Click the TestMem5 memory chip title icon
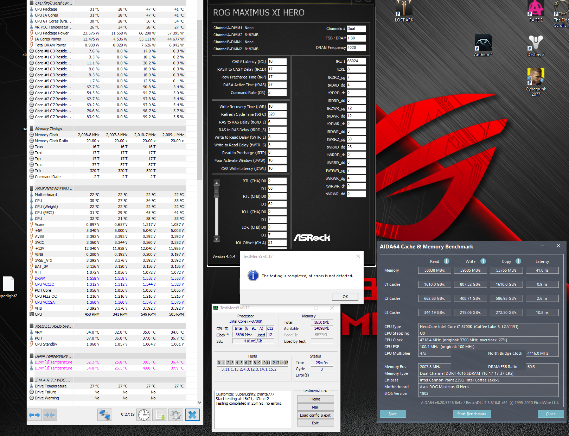Screen dimensions: 569x436 pyautogui.click(x=216, y=308)
